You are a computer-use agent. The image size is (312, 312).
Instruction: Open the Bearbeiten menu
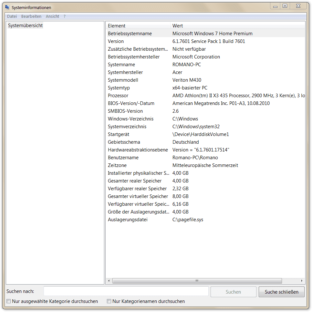31,16
